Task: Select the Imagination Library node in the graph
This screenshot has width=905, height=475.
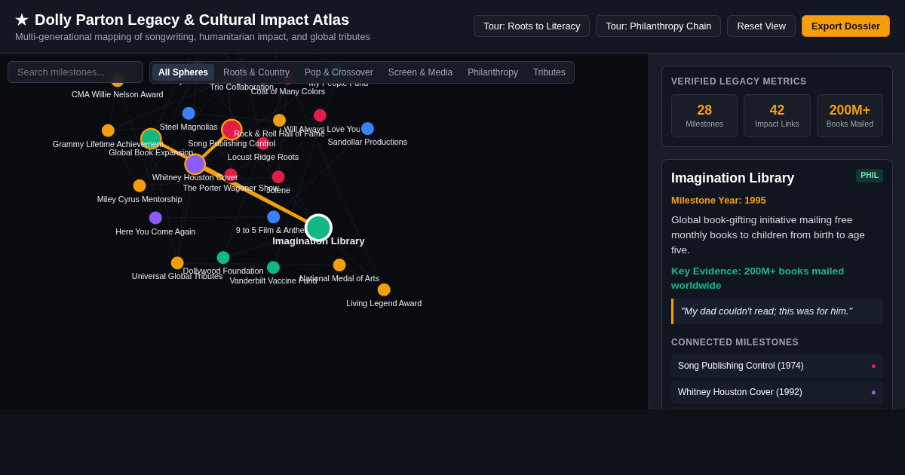Action: (x=318, y=228)
